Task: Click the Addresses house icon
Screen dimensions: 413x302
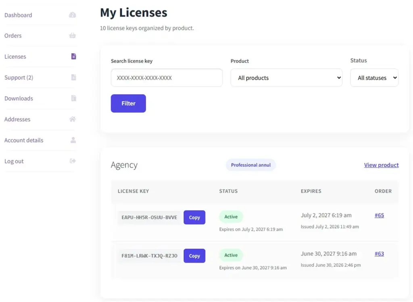Action: [73, 119]
